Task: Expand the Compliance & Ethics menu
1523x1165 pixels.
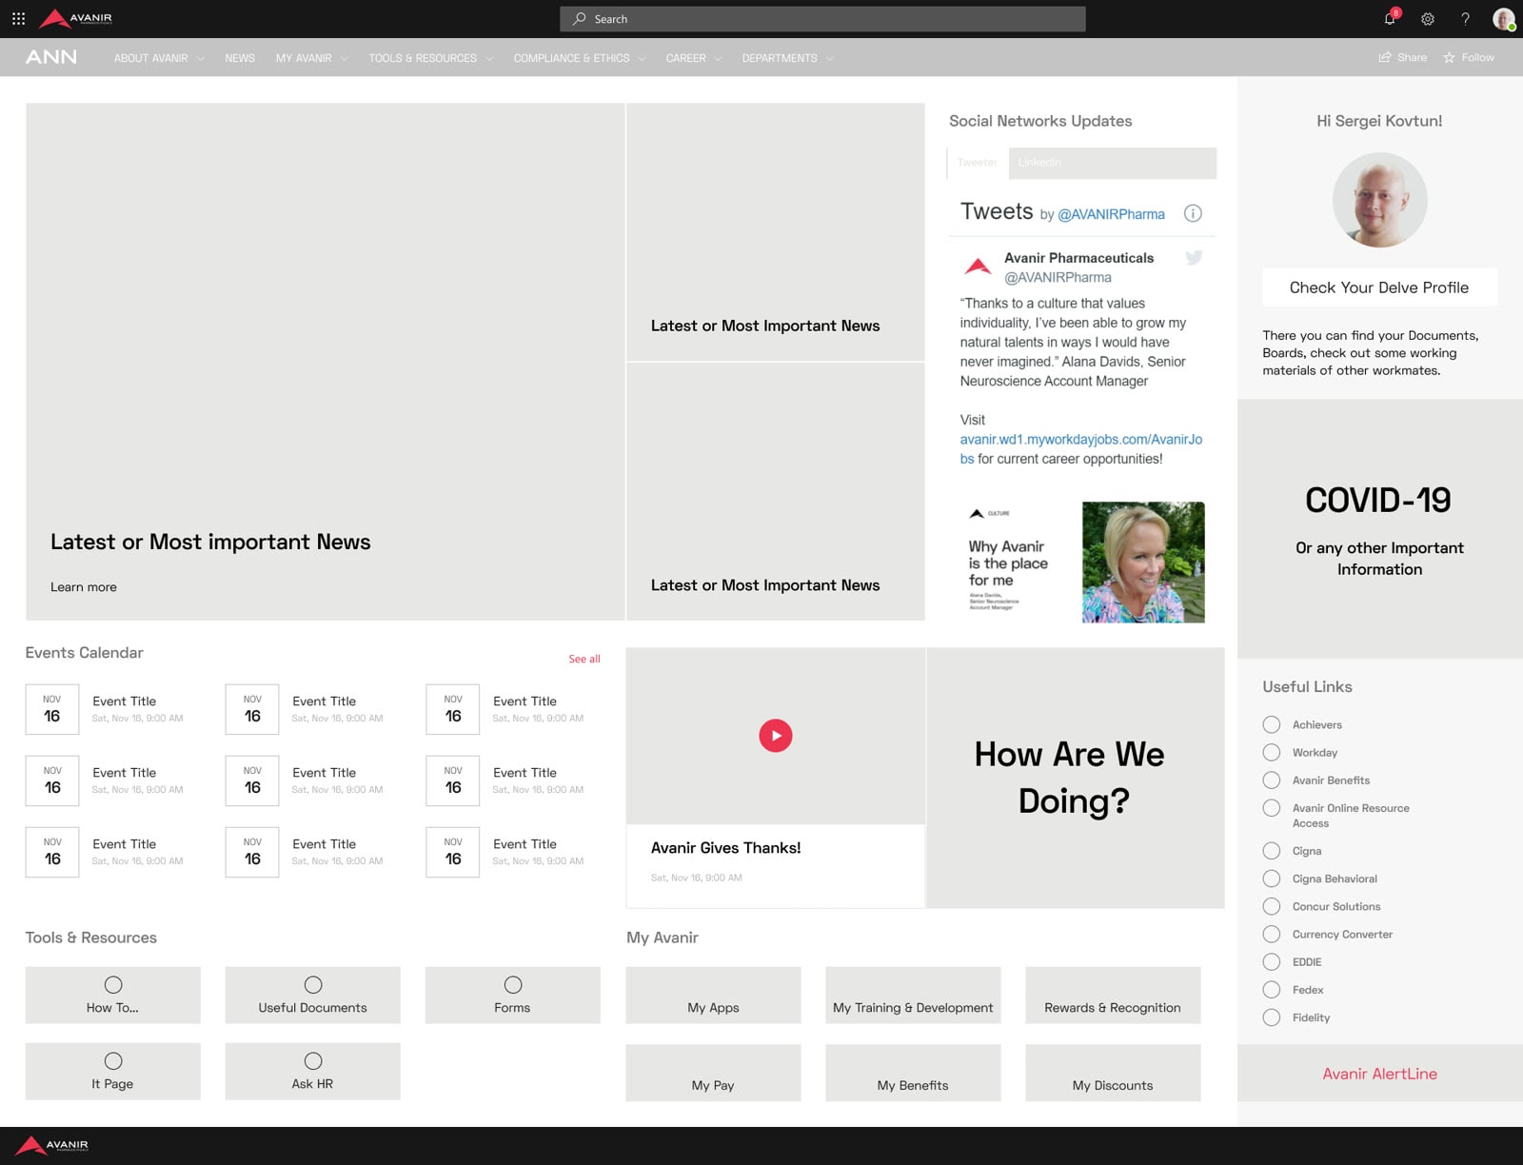Action: (580, 58)
